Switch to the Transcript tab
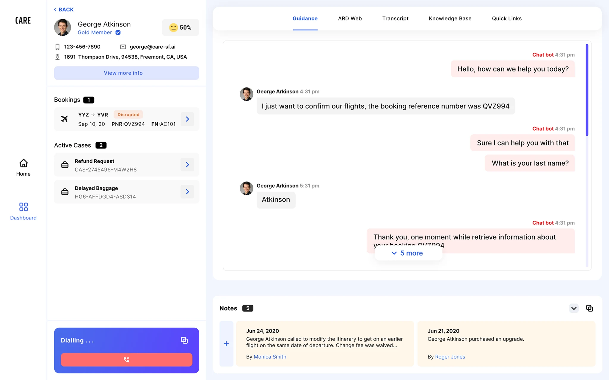Image resolution: width=609 pixels, height=380 pixels. click(395, 18)
